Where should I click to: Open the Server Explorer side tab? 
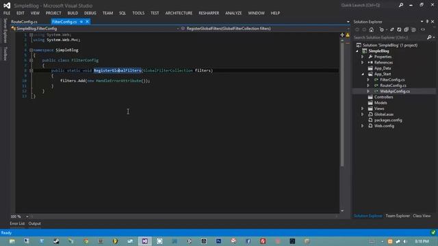5,30
